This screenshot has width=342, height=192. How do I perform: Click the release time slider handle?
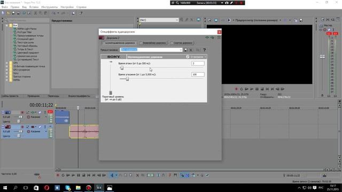click(127, 79)
